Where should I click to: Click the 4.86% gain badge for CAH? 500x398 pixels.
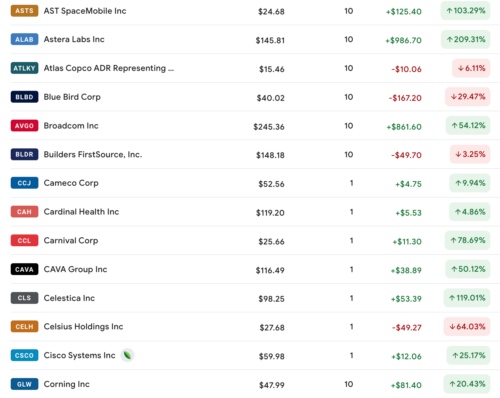point(470,212)
